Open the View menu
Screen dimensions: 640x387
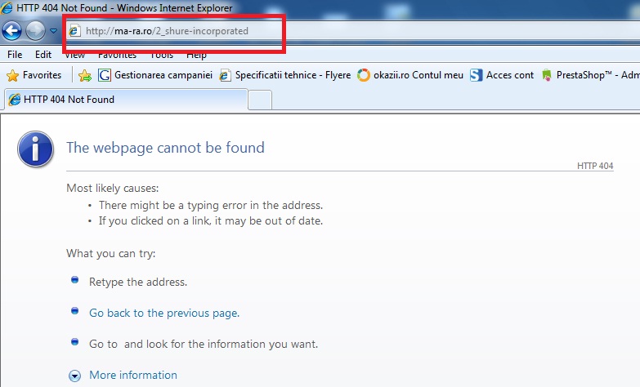tap(74, 56)
